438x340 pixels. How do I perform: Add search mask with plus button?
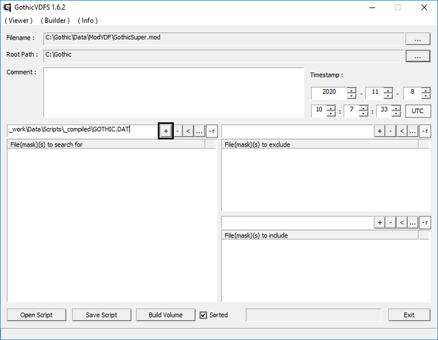click(166, 131)
